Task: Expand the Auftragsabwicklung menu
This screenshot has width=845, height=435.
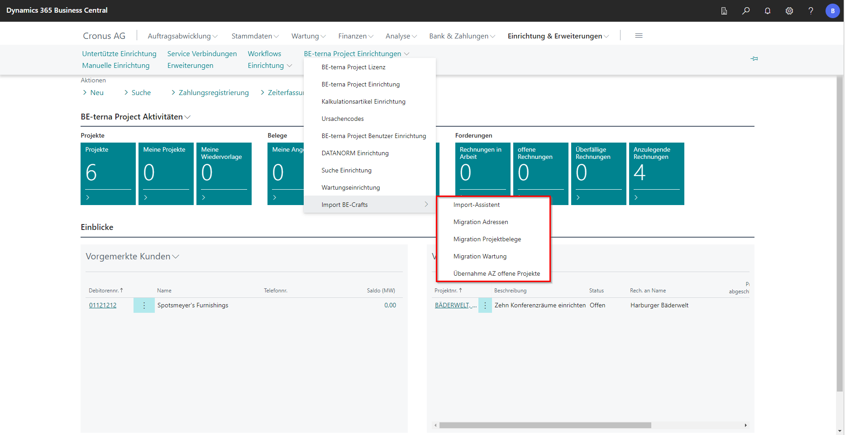Action: 182,36
